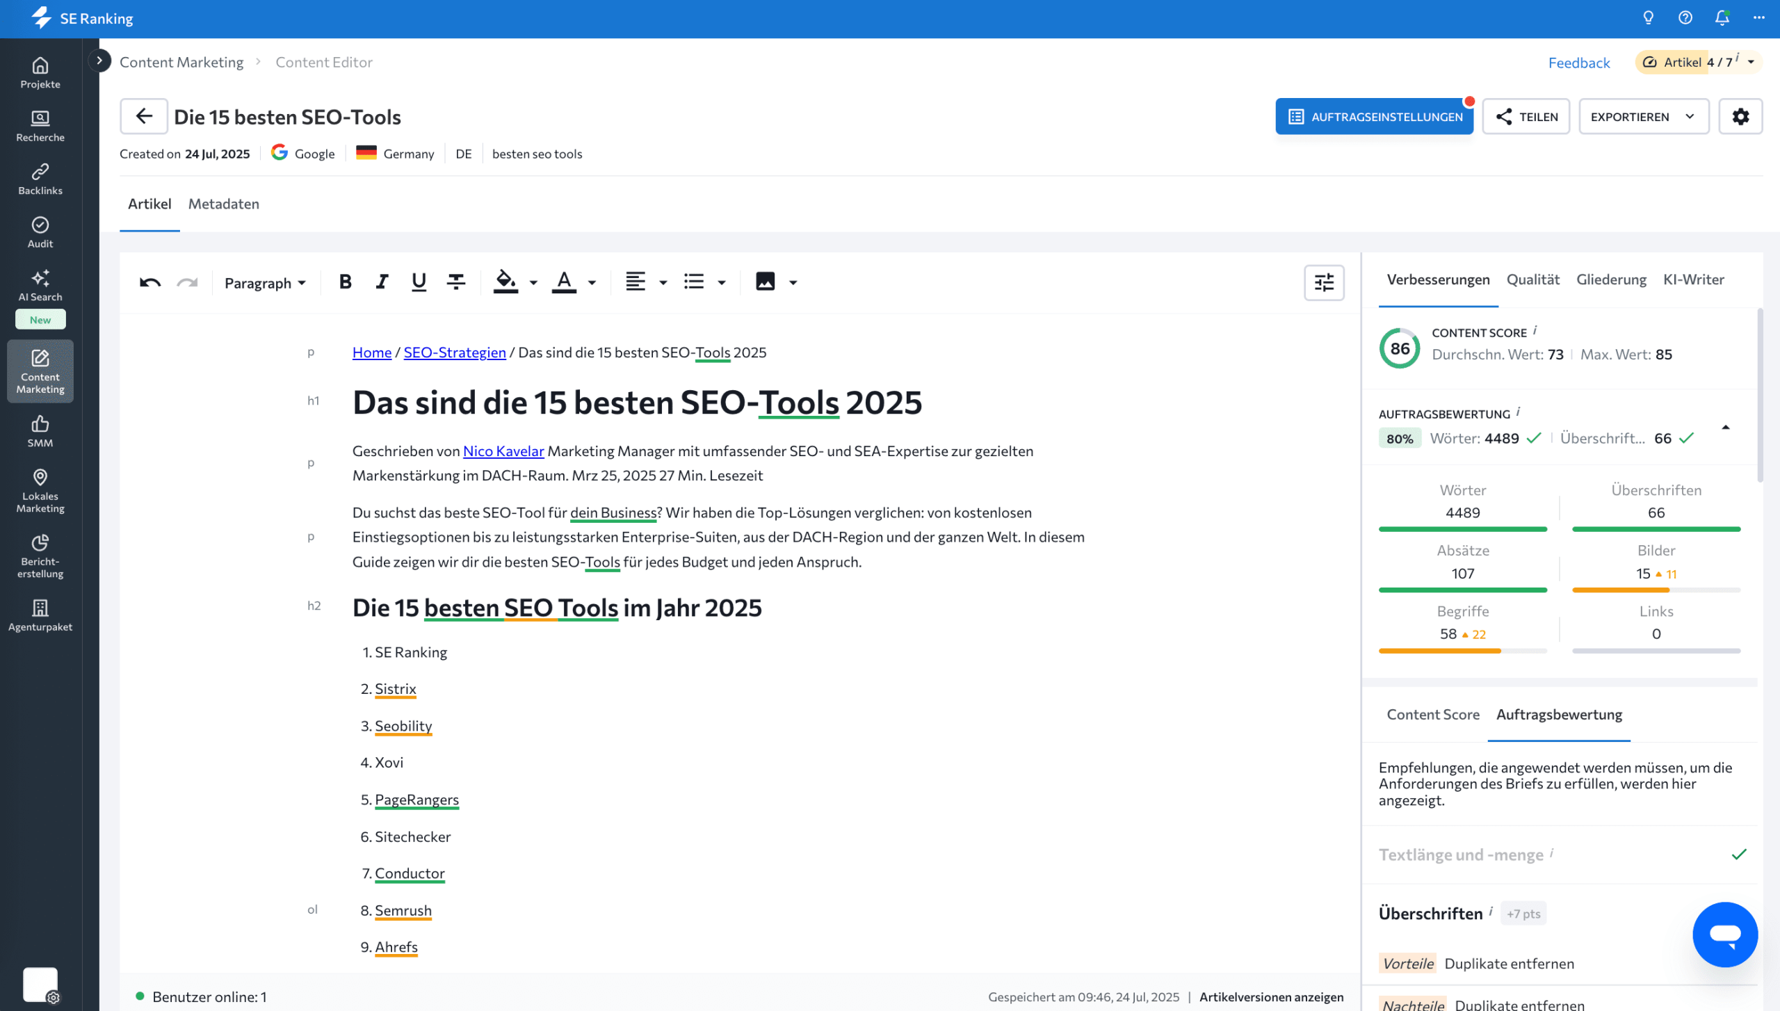Open the Projekte sidebar section
Viewport: 1780px width, 1011px height.
40,73
